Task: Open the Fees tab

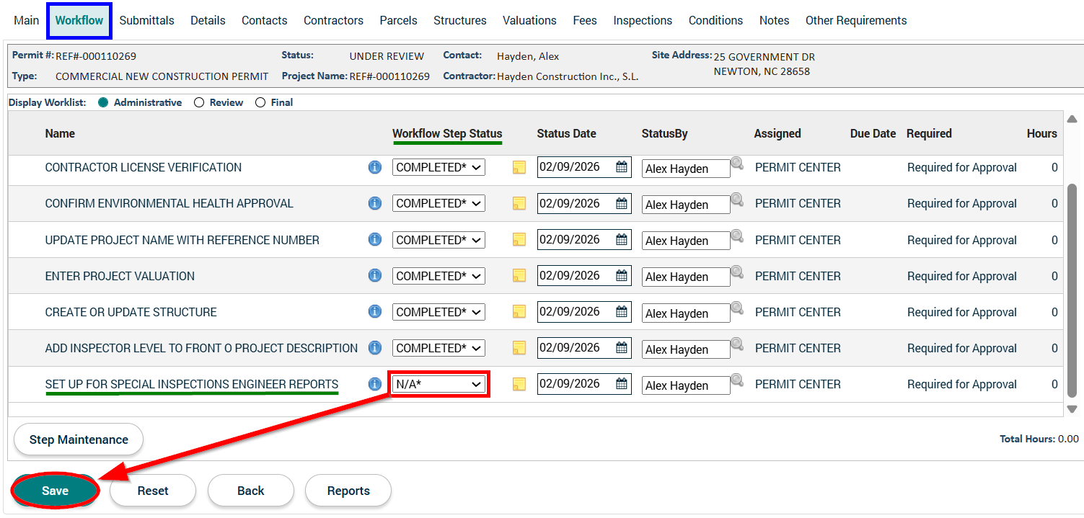Action: pyautogui.click(x=584, y=20)
